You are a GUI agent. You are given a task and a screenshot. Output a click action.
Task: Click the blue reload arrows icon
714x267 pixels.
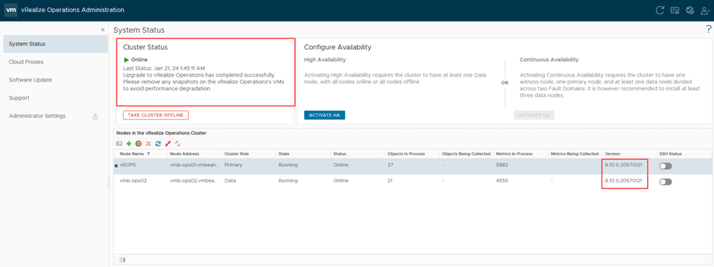158,143
